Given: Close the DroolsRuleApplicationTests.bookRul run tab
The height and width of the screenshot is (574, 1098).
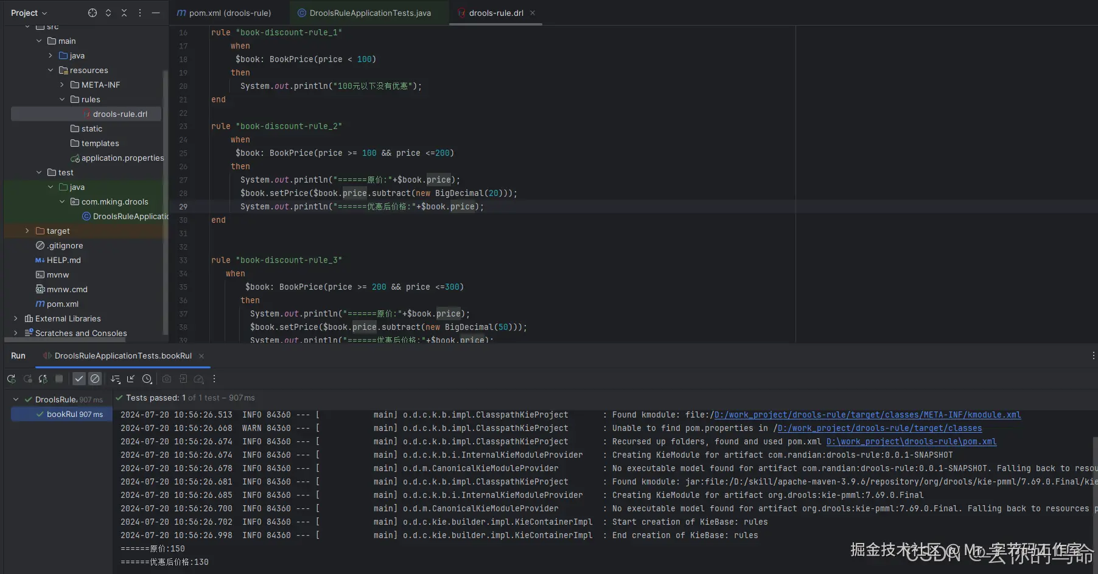Looking at the screenshot, I should [201, 356].
